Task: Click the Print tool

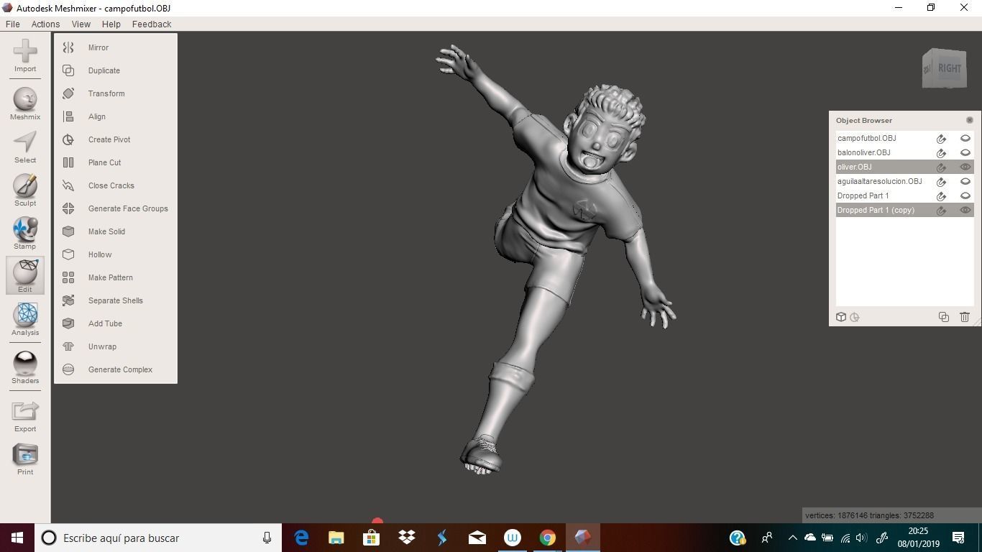Action: 25,459
